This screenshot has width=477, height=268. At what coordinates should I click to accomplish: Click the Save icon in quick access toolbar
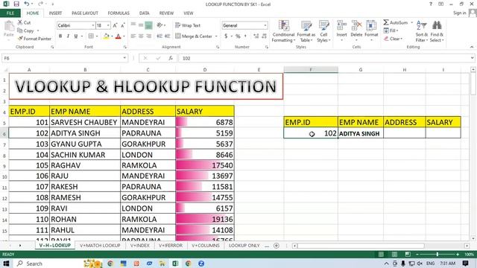[x=16, y=4]
